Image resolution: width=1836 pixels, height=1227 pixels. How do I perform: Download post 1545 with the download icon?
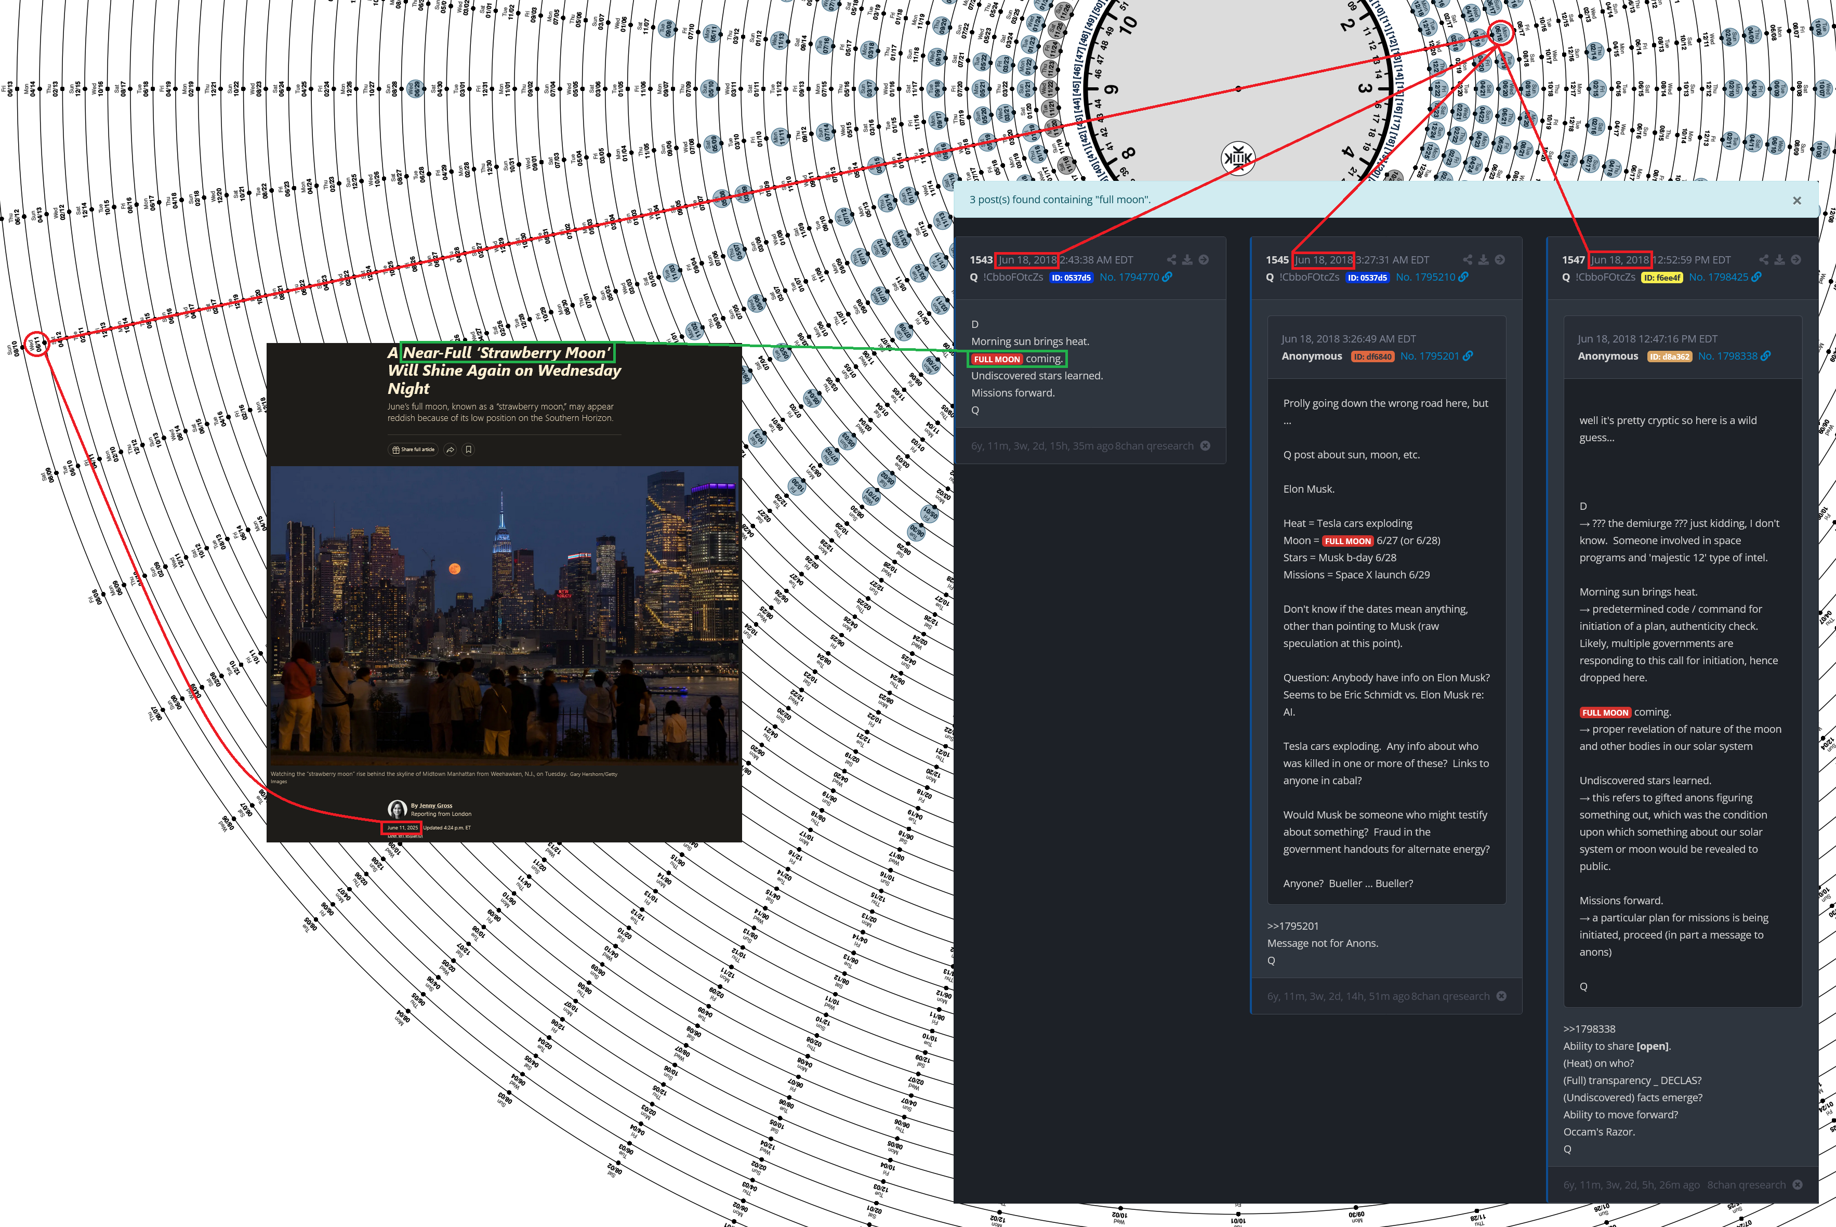[x=1484, y=260]
